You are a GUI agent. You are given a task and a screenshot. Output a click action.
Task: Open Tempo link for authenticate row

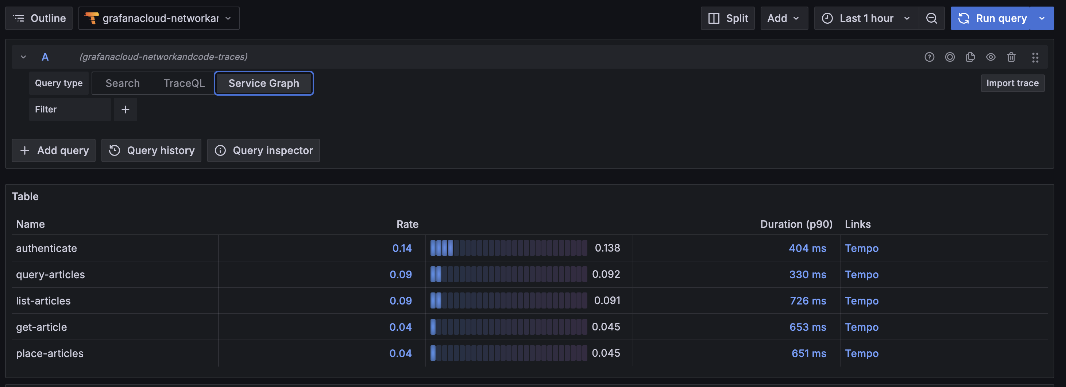click(861, 248)
